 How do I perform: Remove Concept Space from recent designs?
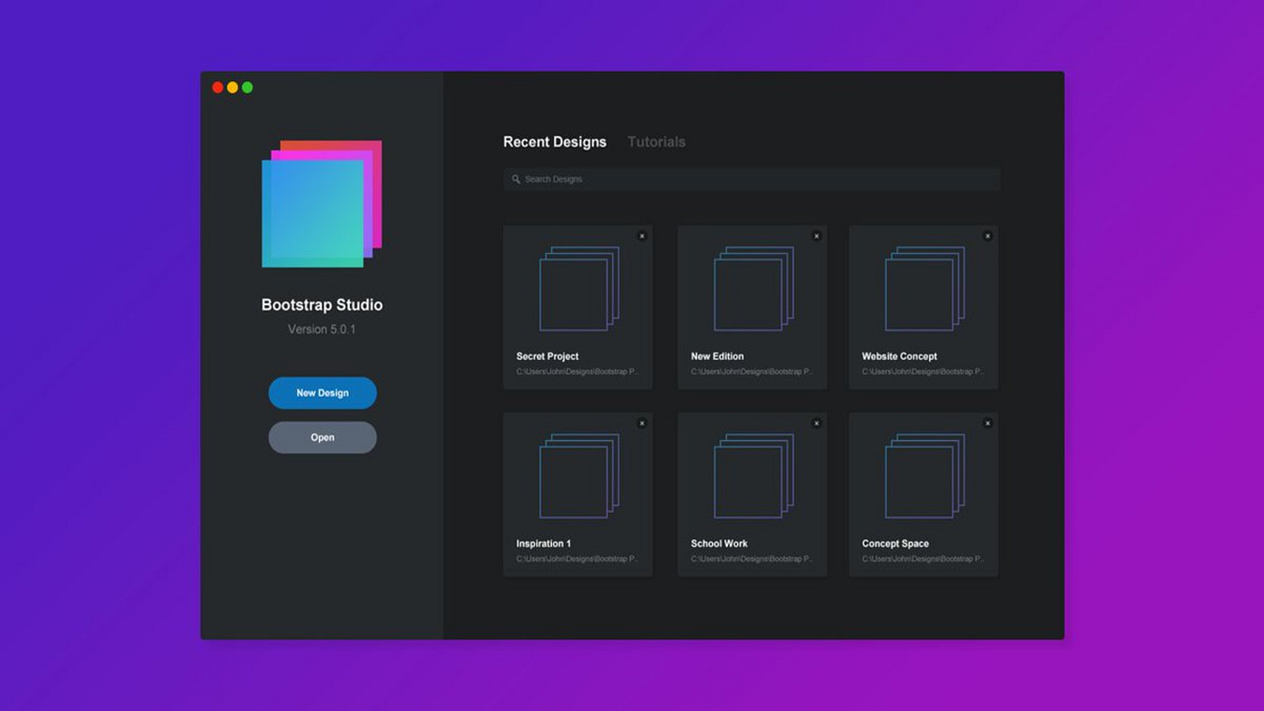point(988,423)
